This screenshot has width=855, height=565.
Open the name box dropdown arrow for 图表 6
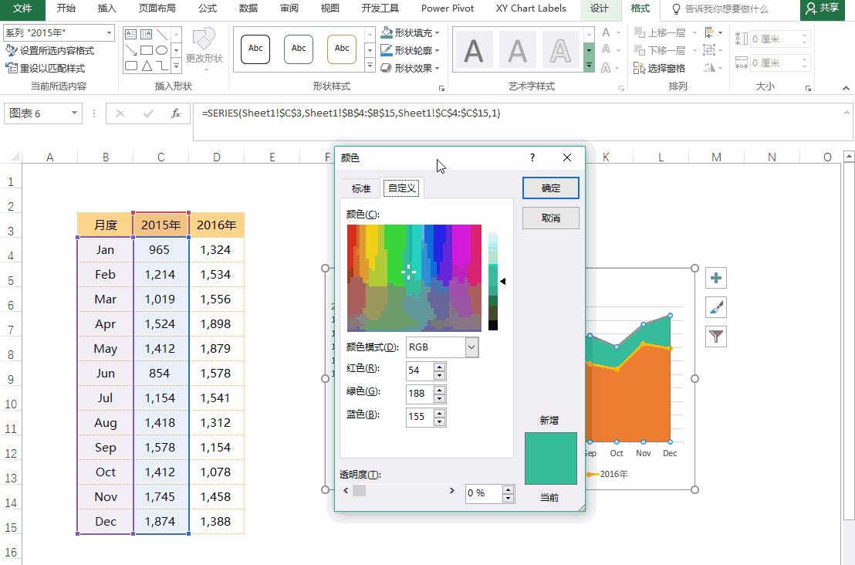click(74, 113)
